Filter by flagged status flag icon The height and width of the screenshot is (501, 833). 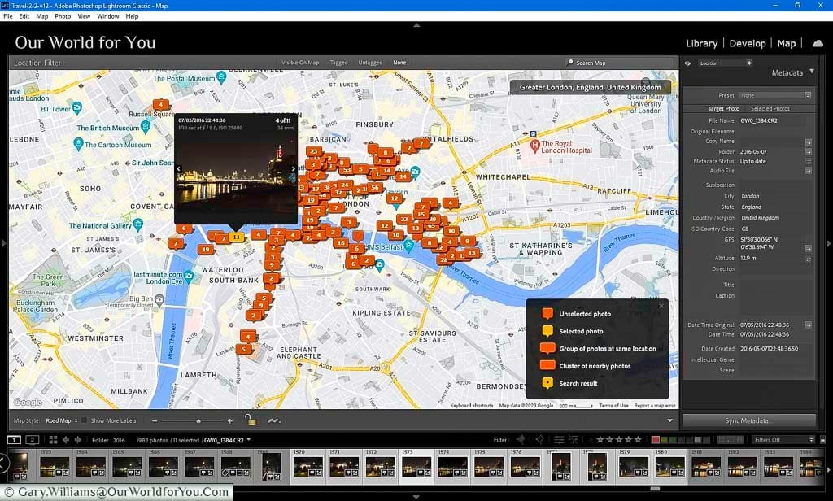520,439
